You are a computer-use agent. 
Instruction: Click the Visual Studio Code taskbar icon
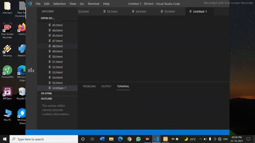point(156,139)
